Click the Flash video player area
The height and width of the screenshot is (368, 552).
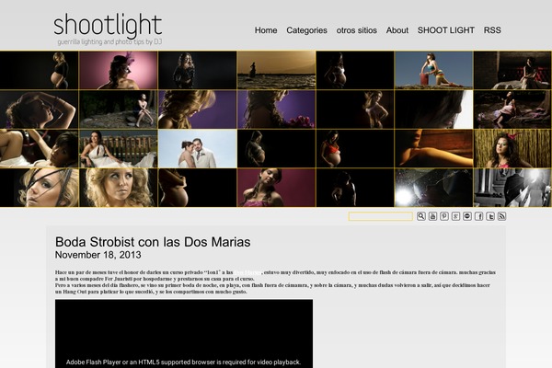[x=184, y=333]
